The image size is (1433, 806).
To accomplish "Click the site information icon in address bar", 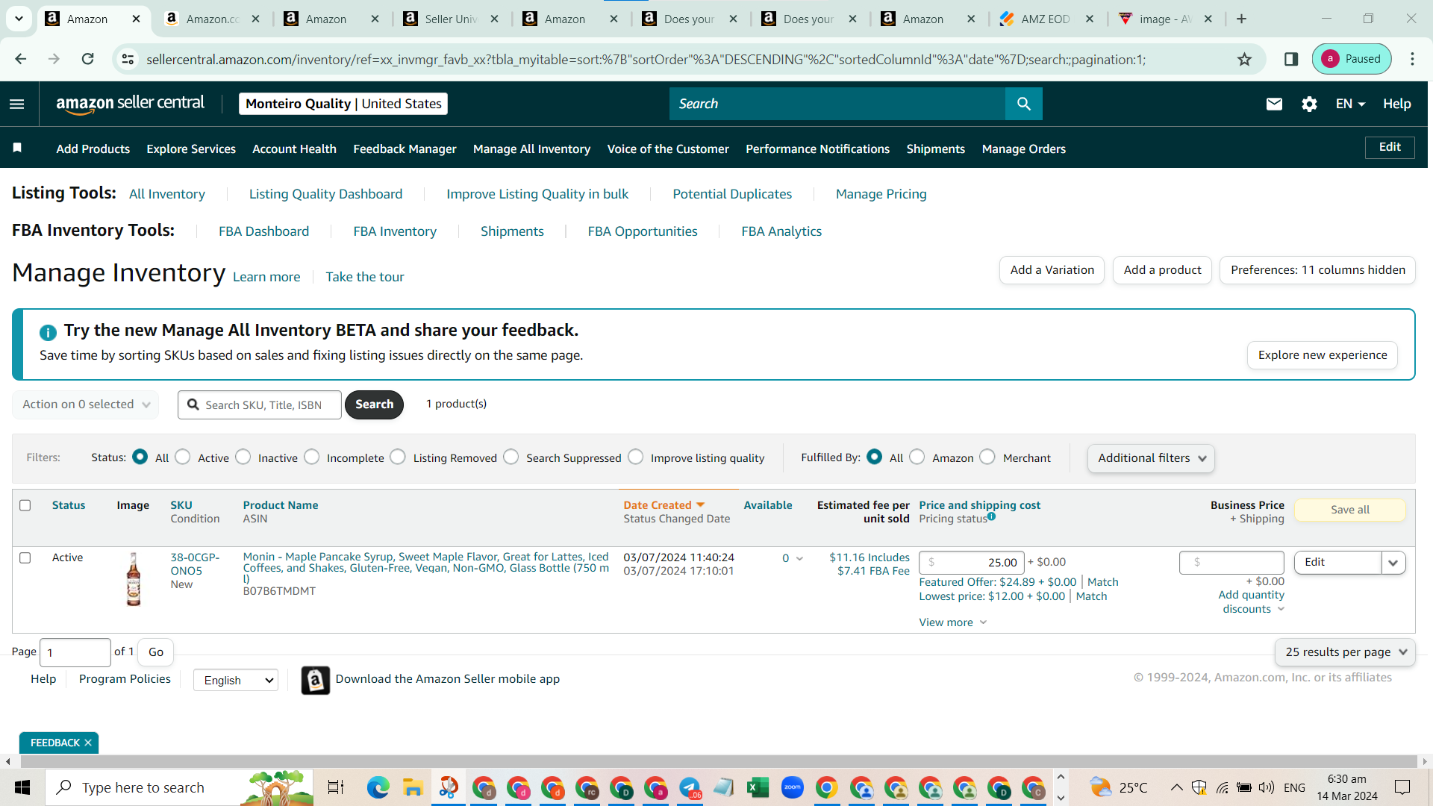I will click(128, 59).
